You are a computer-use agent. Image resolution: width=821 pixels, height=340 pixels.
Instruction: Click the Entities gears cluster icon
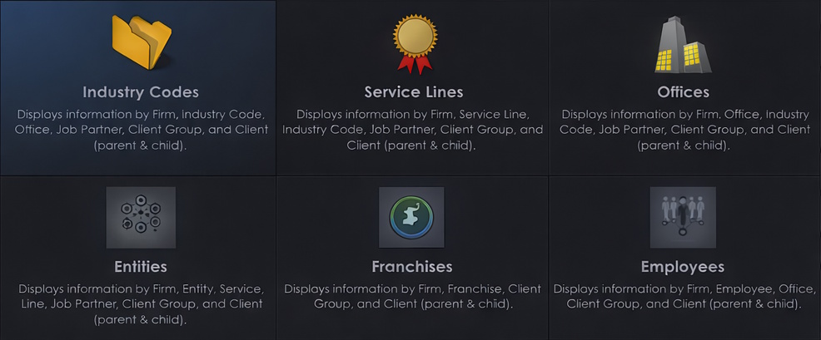coord(141,217)
